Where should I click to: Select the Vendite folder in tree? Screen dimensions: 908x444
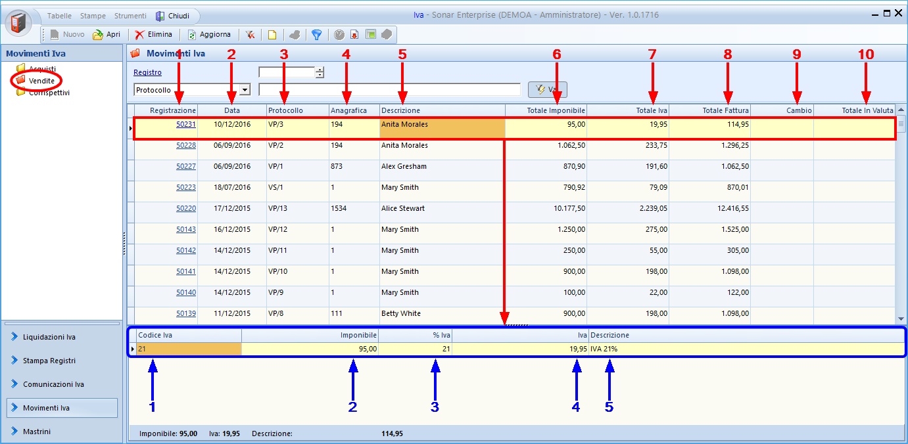(41, 81)
